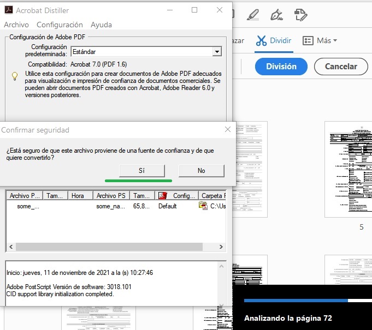Click the Inicio: jueves, 11 de noviembre log line
372x330 pixels.
tap(80, 273)
